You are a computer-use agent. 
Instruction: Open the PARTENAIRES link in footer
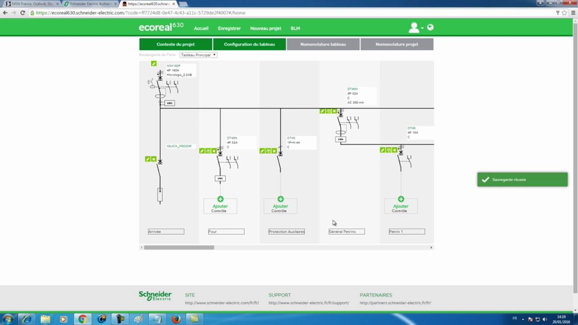[x=396, y=303]
